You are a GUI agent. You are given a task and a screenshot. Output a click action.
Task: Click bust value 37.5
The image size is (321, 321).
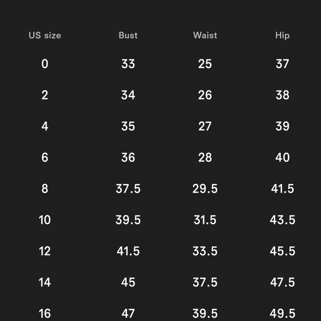(x=128, y=189)
